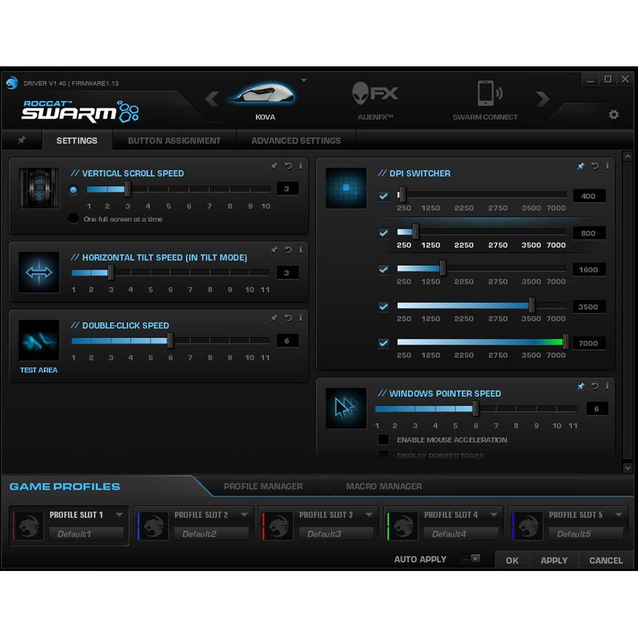Image resolution: width=638 pixels, height=638 pixels.
Task: Select One full screen at a time
Action: 74,219
